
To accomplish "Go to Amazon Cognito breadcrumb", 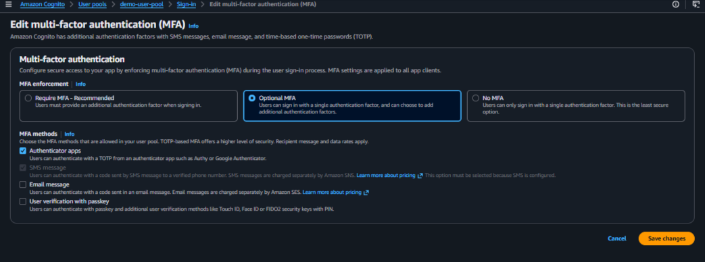I will pos(43,4).
